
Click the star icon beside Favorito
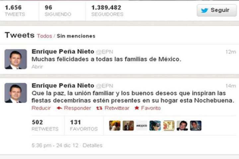pos(137,108)
